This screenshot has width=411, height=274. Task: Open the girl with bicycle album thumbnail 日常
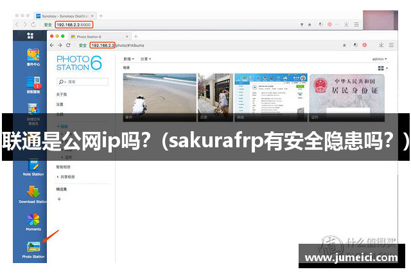pos(216,97)
